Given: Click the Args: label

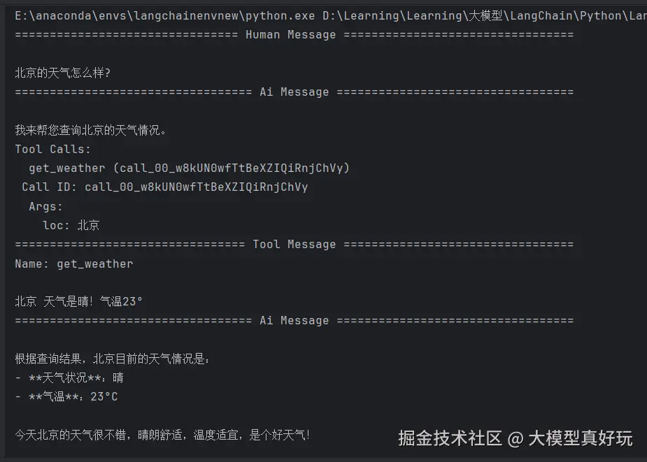Looking at the screenshot, I should tap(46, 206).
